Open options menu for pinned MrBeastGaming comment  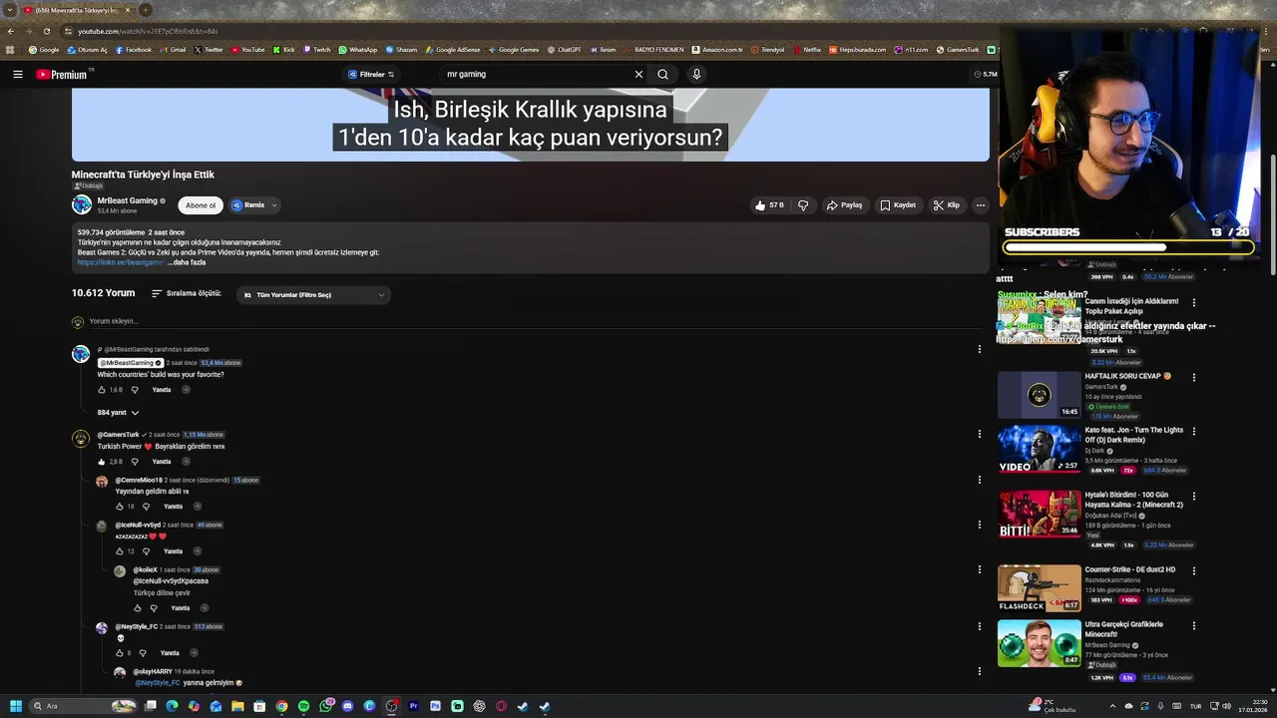[x=980, y=349]
